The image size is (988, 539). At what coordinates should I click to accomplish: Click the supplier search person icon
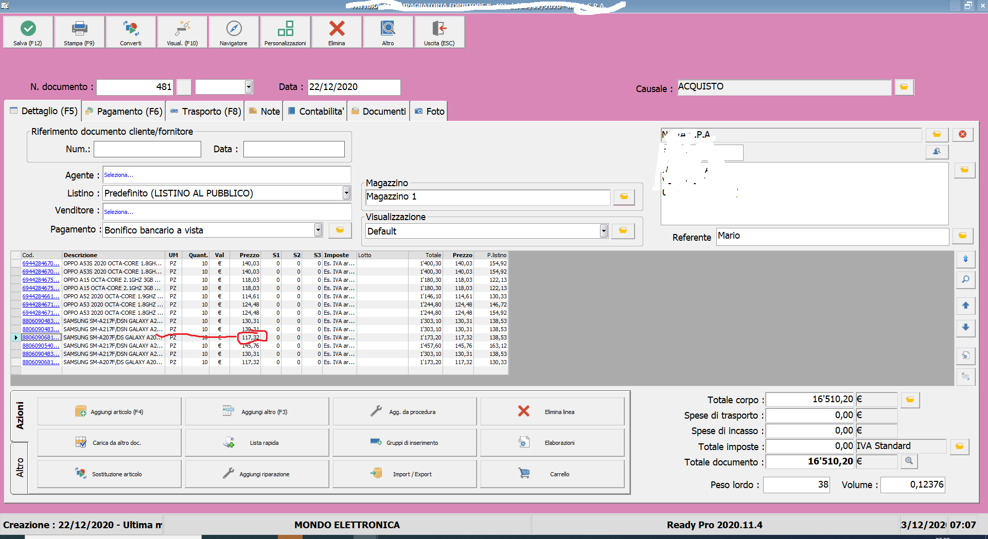tap(937, 151)
